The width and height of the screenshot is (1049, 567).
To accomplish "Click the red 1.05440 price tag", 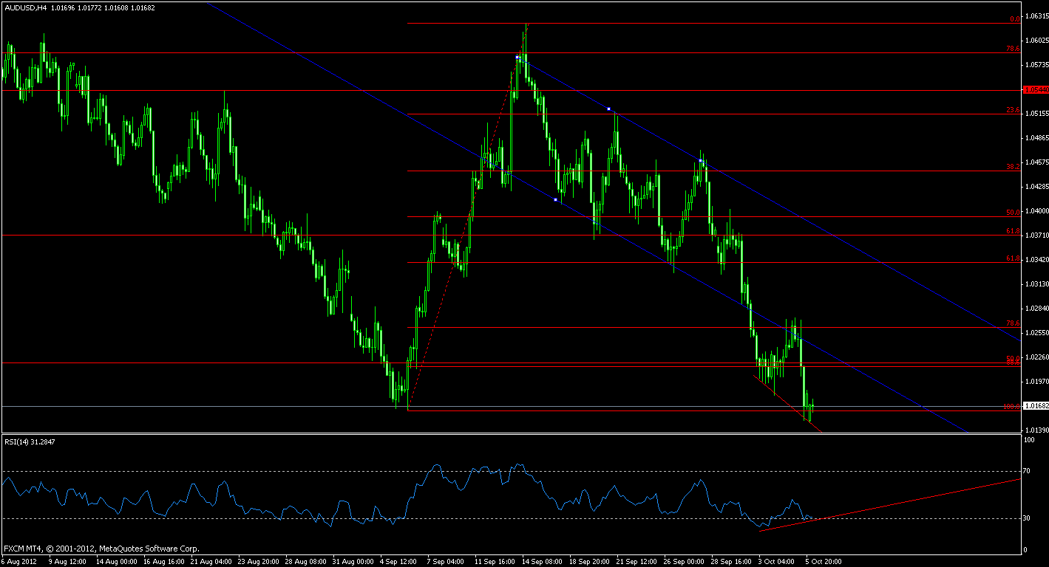I will coord(1036,89).
